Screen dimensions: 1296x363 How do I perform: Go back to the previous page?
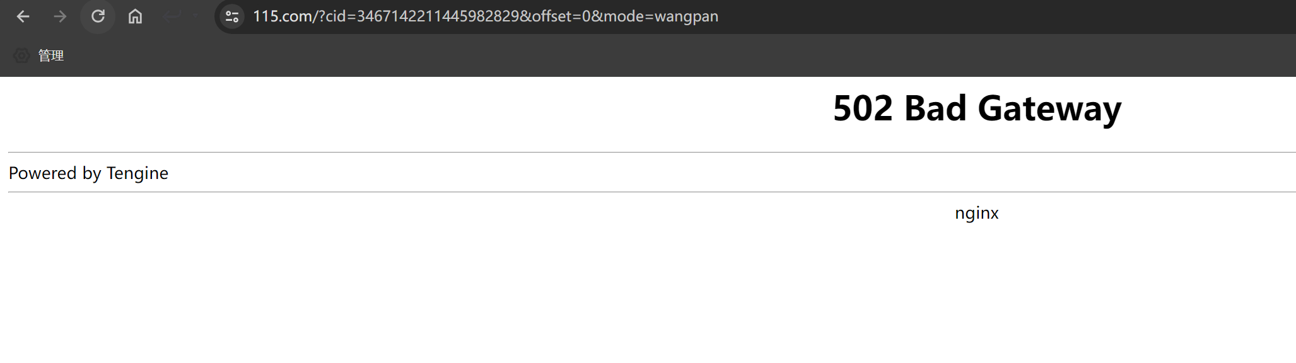pyautogui.click(x=23, y=16)
